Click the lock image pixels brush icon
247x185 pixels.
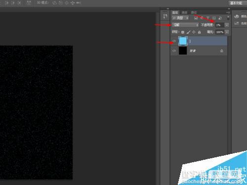(188, 32)
